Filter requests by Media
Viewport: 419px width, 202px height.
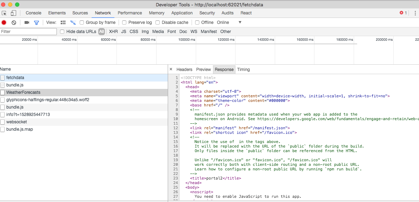coord(158,32)
